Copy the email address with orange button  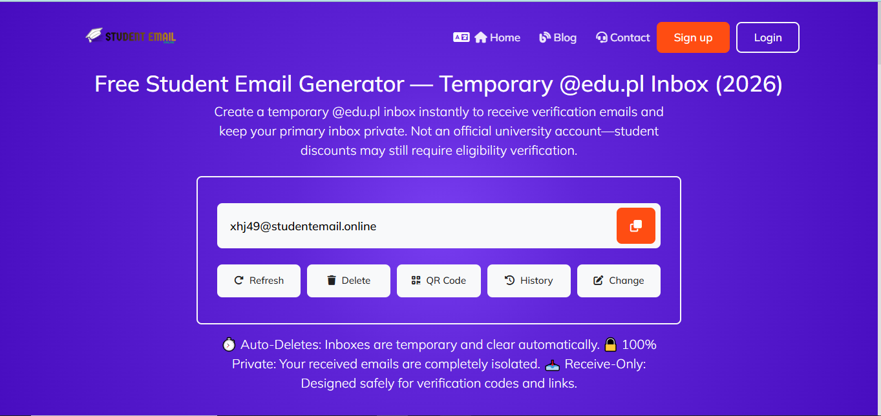[635, 226]
